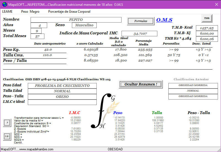Click the Total Meses field
The height and width of the screenshot is (152, 221).
tap(37, 37)
